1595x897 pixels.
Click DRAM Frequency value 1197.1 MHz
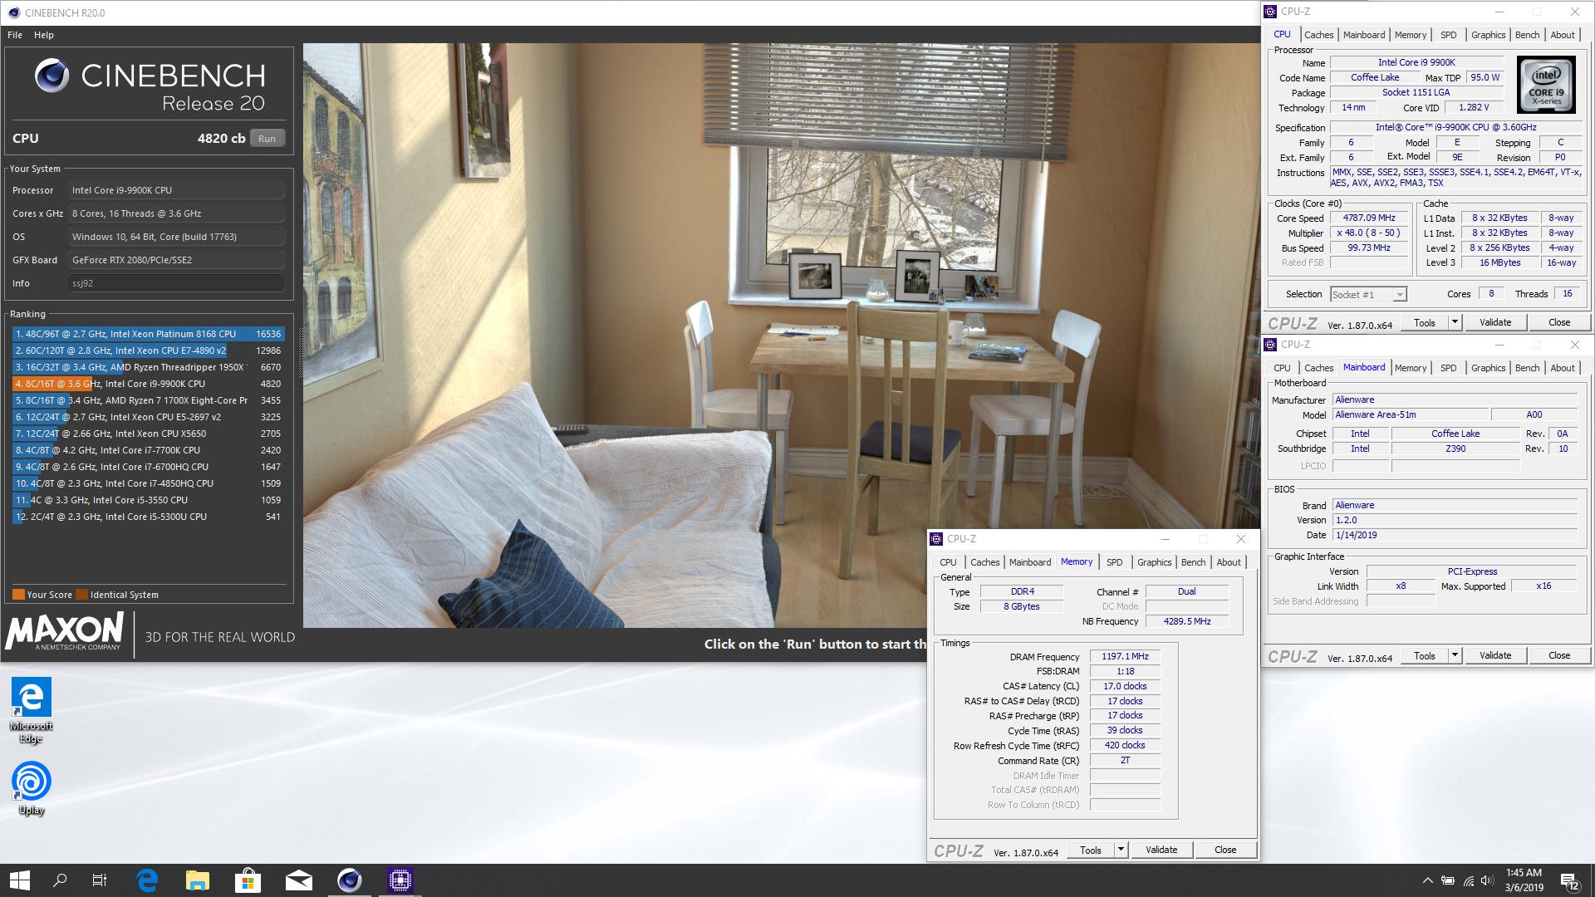coord(1125,657)
